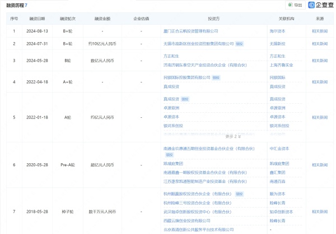Screen dimensions: 336x234
Task: Open 南通金玖惠通五期创业投资基金合伙企业 link
Action: [x=209, y=149]
